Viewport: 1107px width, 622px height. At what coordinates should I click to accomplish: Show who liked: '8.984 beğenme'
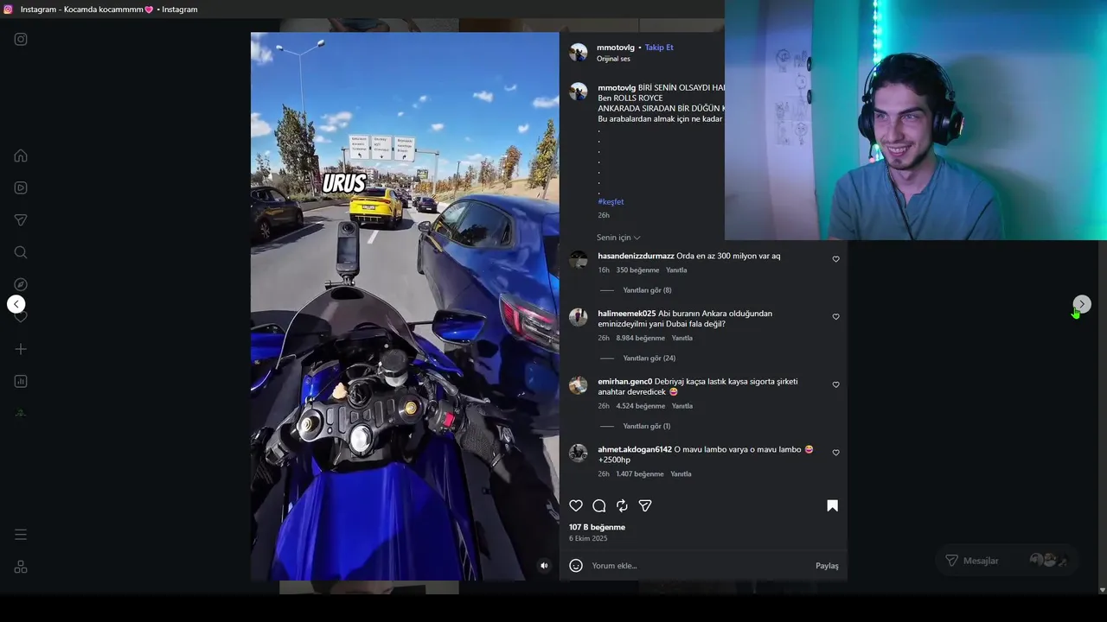coord(640,338)
